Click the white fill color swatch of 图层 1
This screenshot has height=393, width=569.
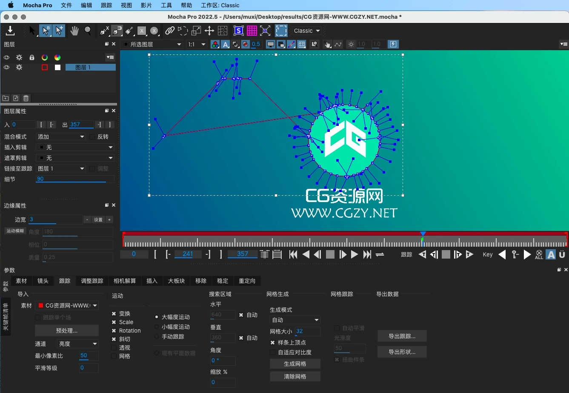pyautogui.click(x=57, y=67)
